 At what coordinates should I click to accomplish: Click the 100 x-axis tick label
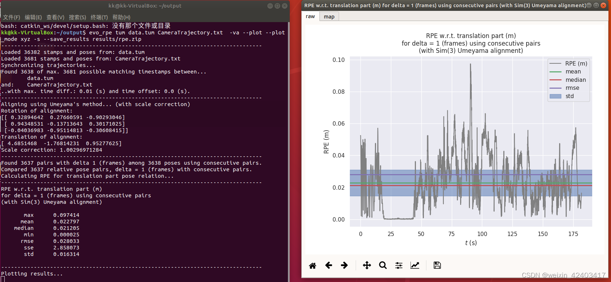(x=482, y=234)
